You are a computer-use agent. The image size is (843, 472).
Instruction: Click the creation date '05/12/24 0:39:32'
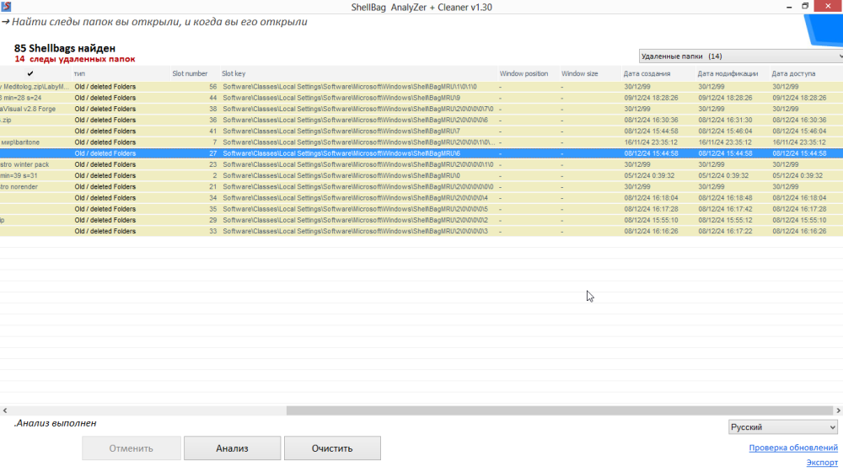[x=649, y=176]
